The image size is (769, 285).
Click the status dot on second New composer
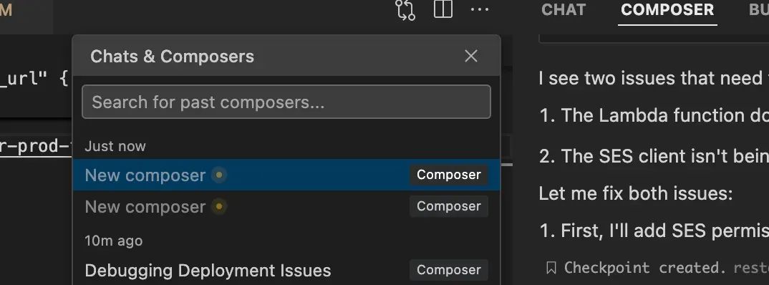click(218, 206)
